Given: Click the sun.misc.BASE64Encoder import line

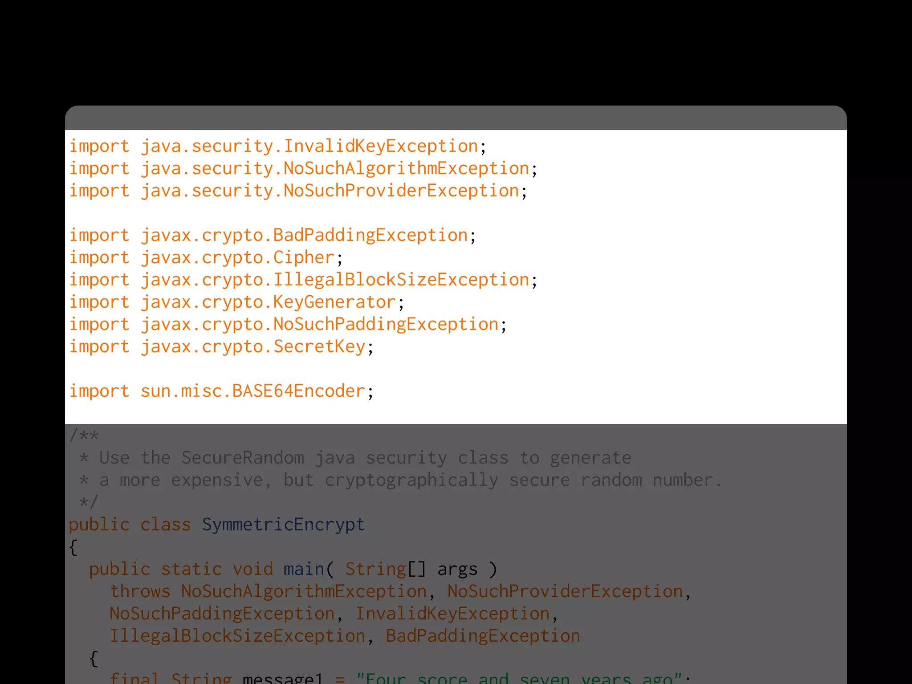Looking at the screenshot, I should [221, 391].
